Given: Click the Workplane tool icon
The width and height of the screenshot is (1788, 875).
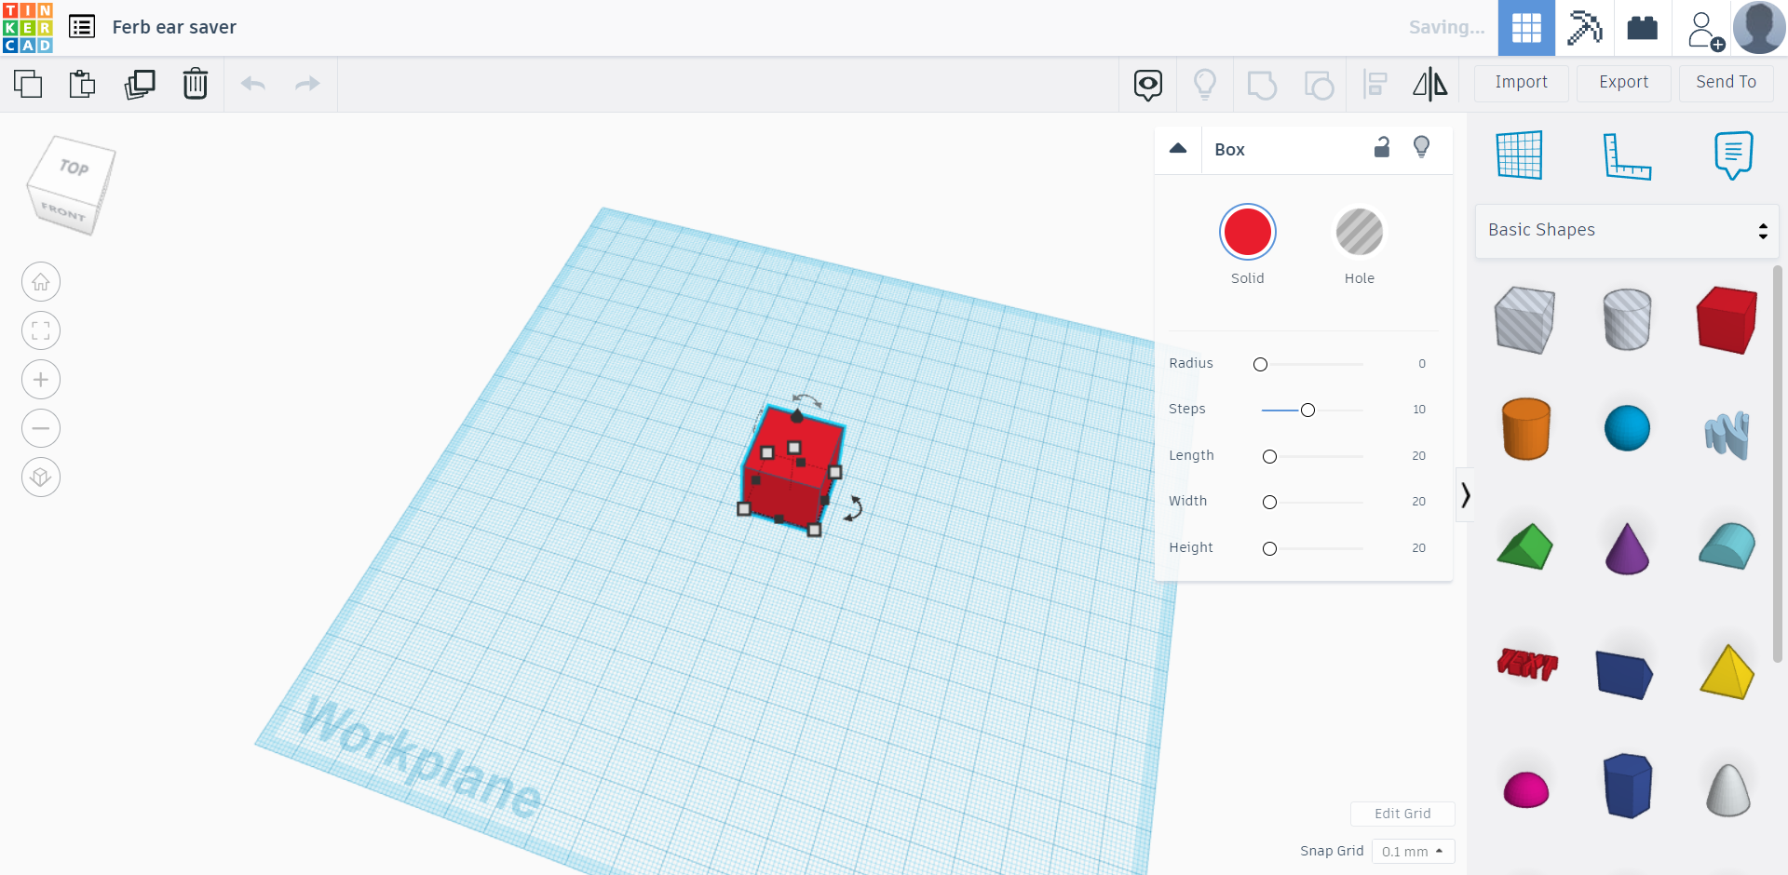Looking at the screenshot, I should point(1520,155).
